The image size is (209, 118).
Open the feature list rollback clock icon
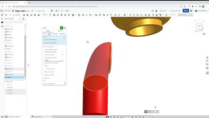point(24,19)
